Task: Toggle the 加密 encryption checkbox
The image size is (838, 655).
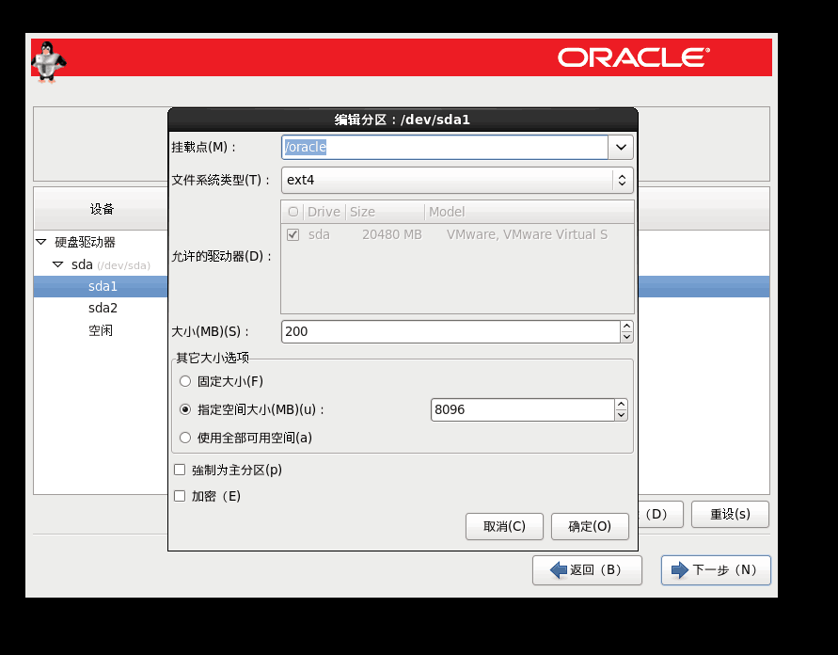Action: click(x=180, y=496)
